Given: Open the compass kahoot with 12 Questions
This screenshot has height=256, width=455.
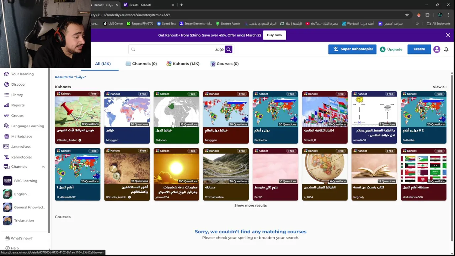Looking at the screenshot, I should [127, 174].
